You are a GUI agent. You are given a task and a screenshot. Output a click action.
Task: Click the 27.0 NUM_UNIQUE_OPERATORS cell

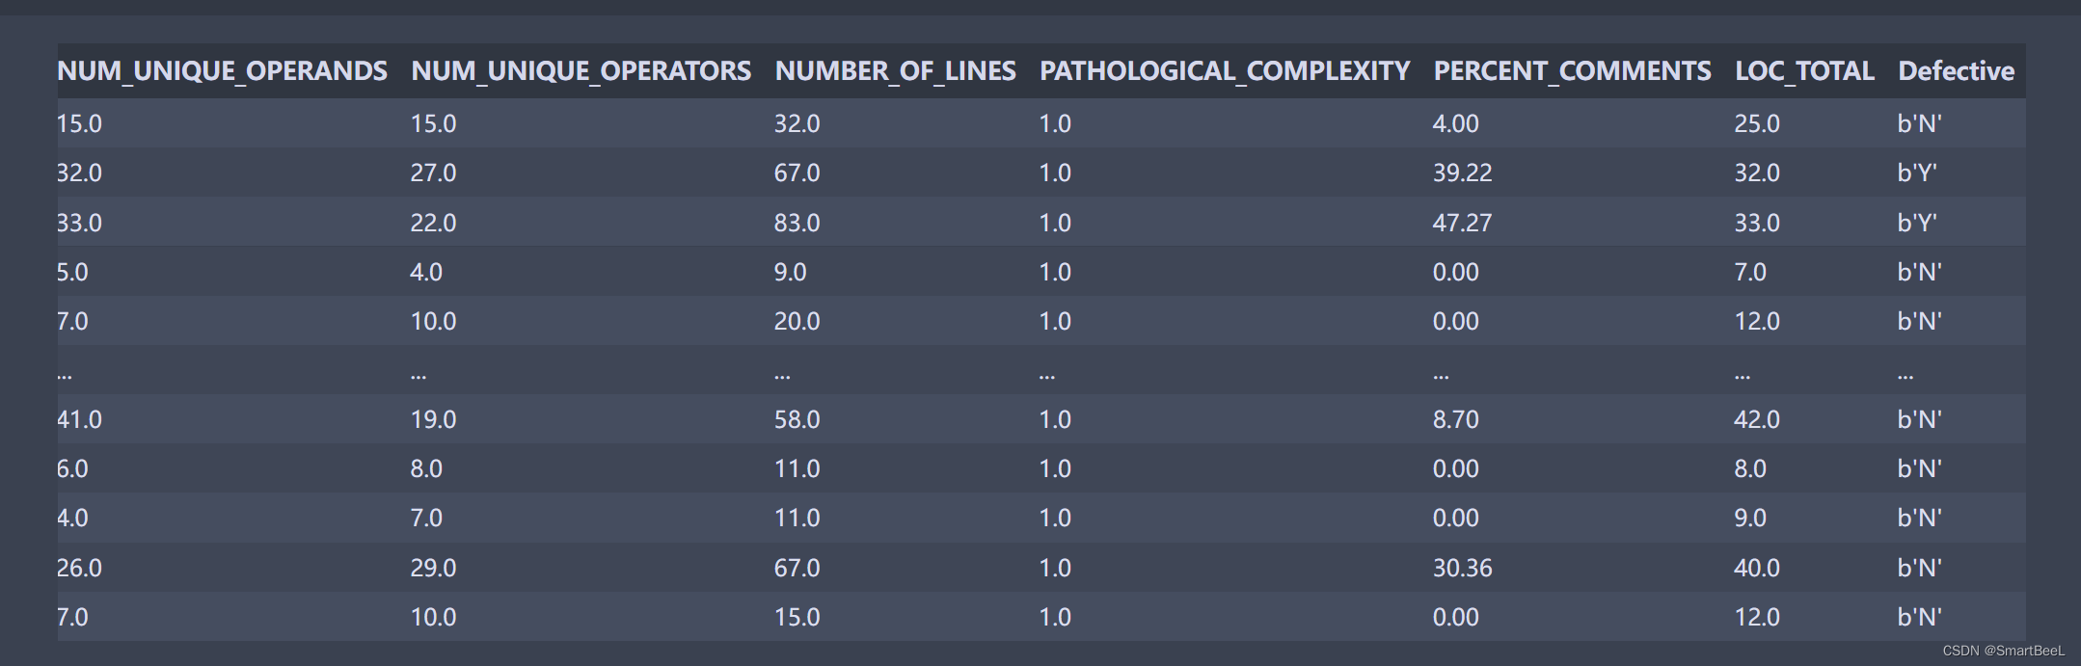(433, 173)
